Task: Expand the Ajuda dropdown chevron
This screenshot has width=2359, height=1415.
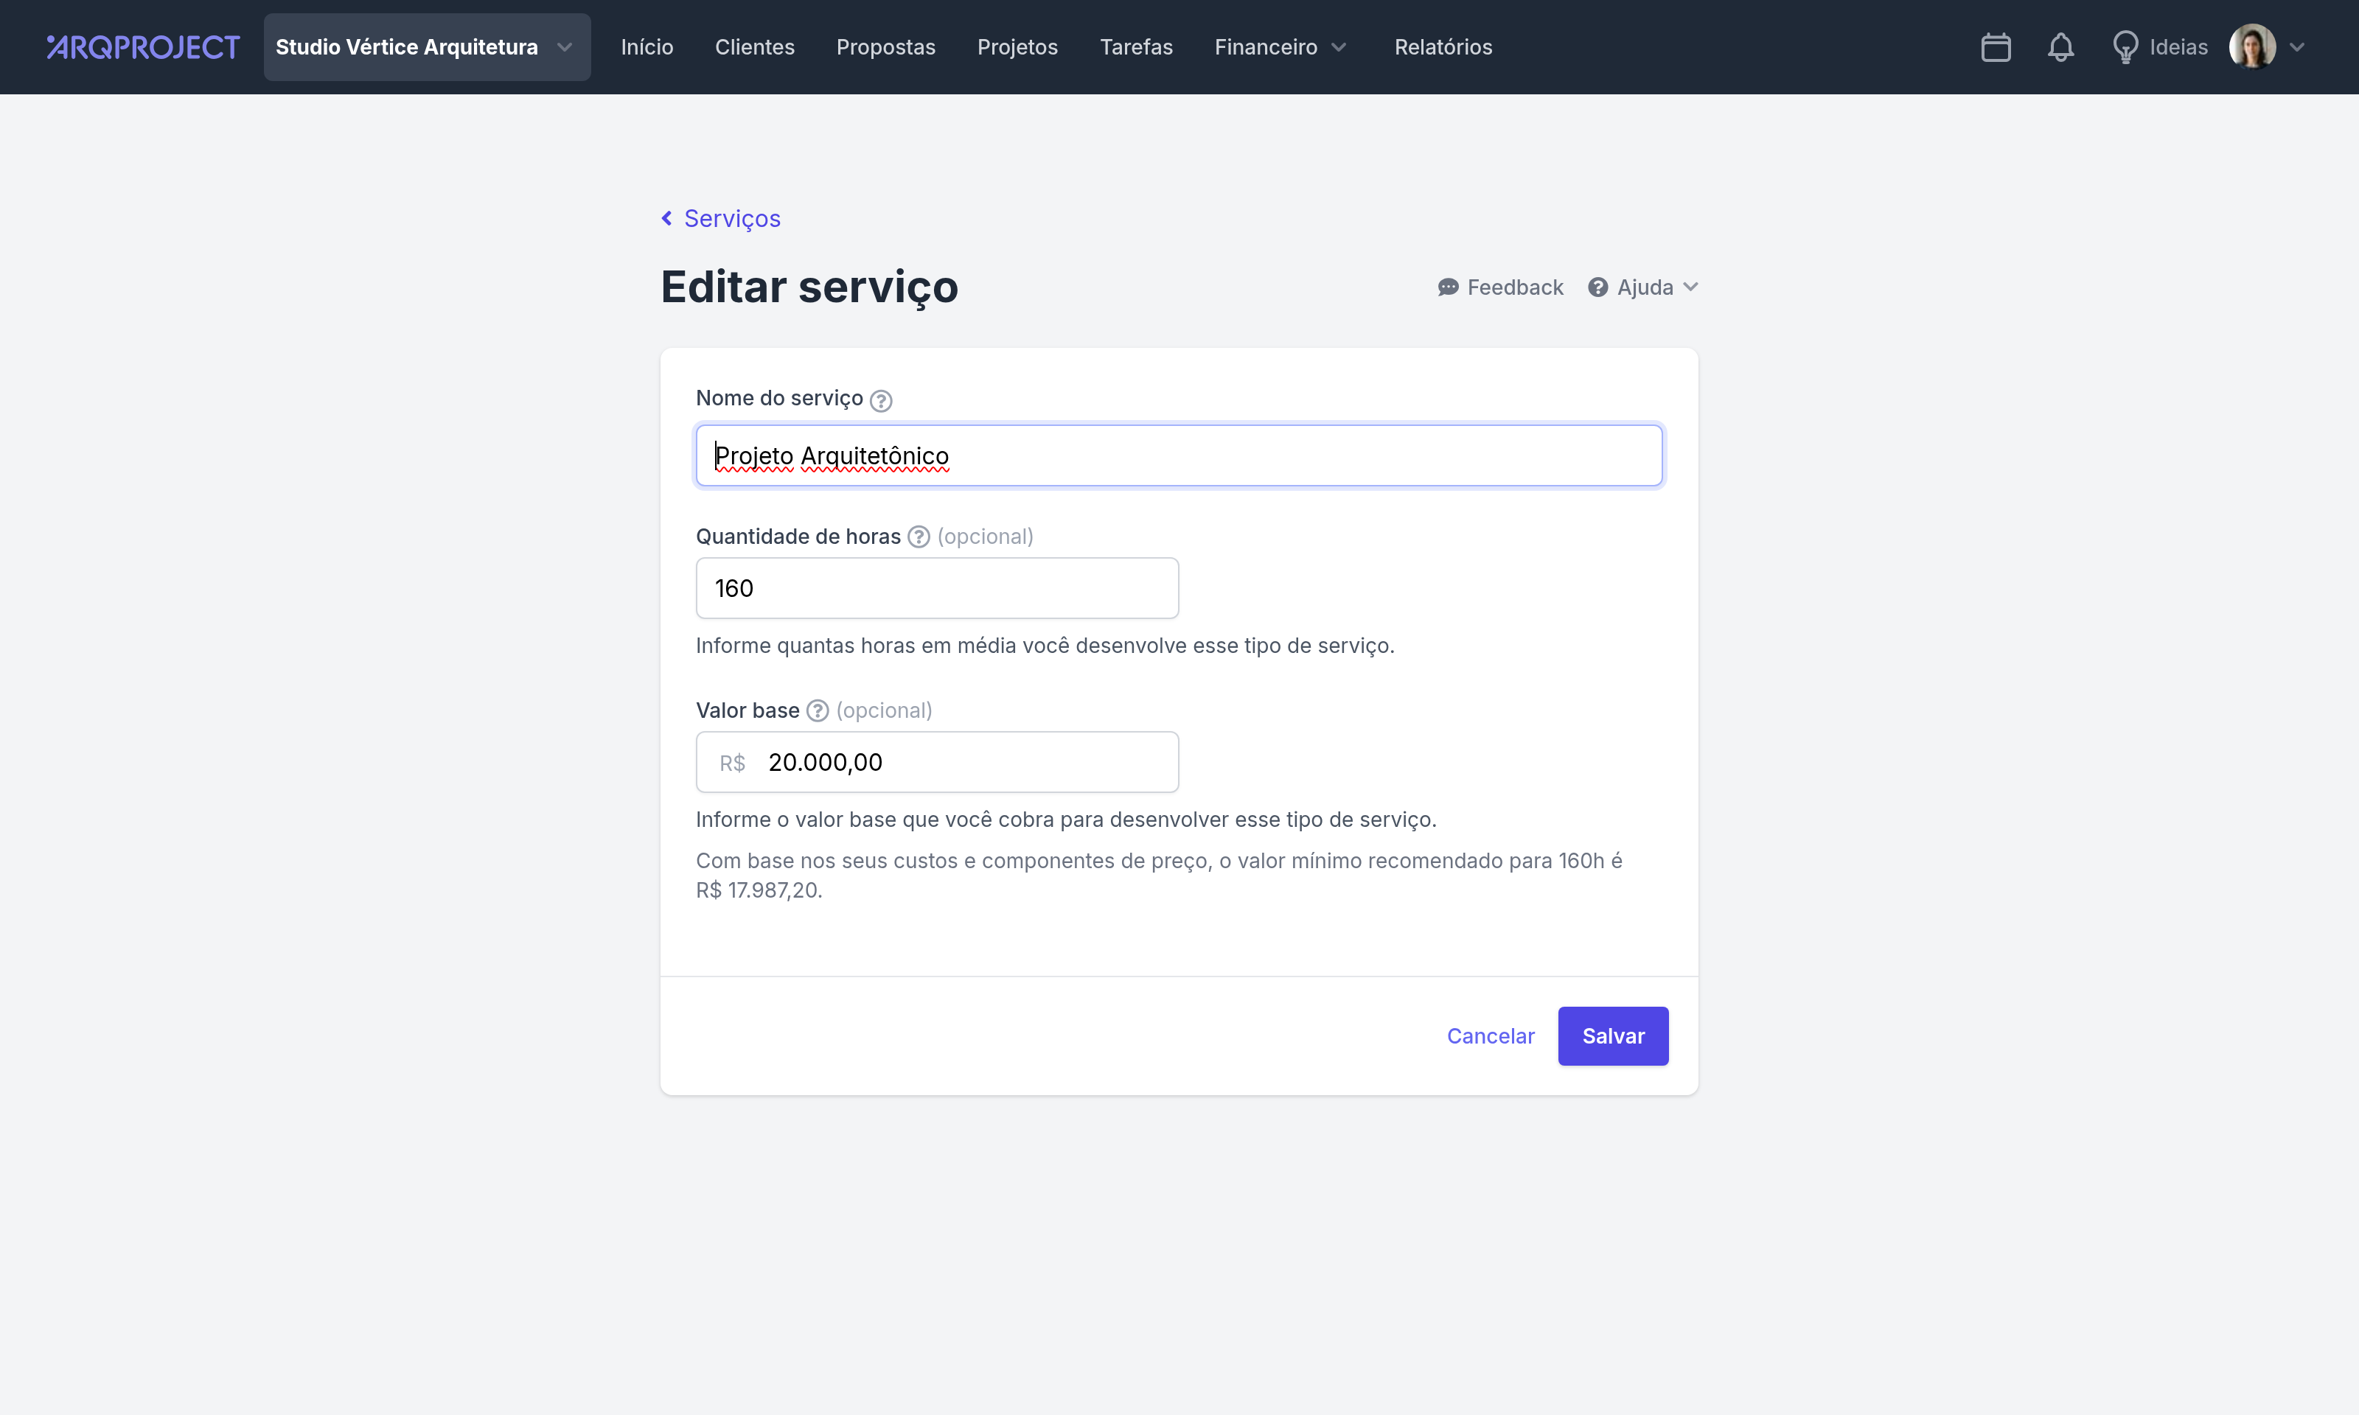Action: 1690,287
